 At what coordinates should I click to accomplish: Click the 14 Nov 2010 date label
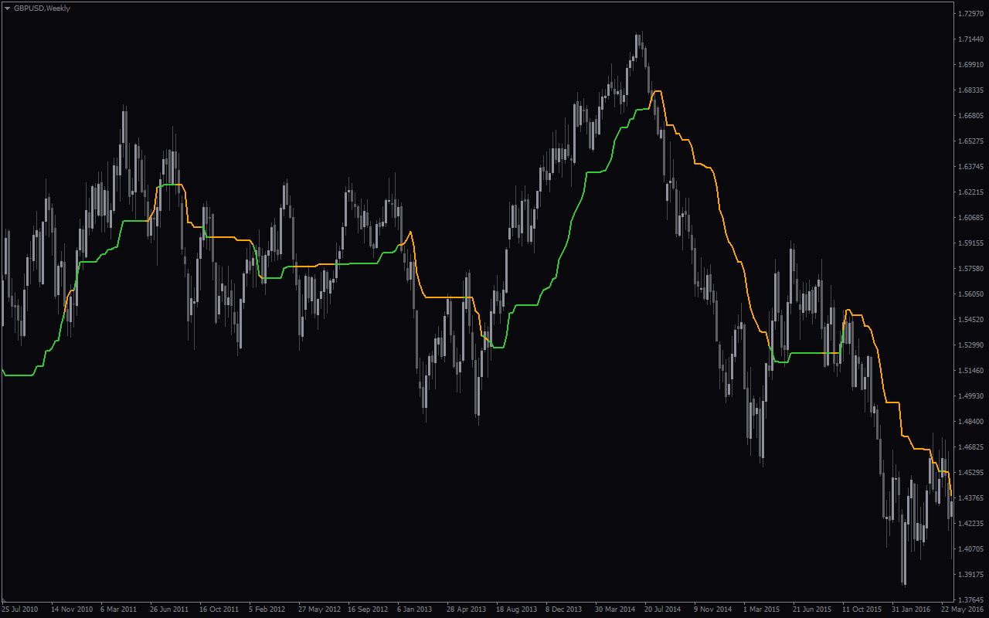[x=72, y=610]
